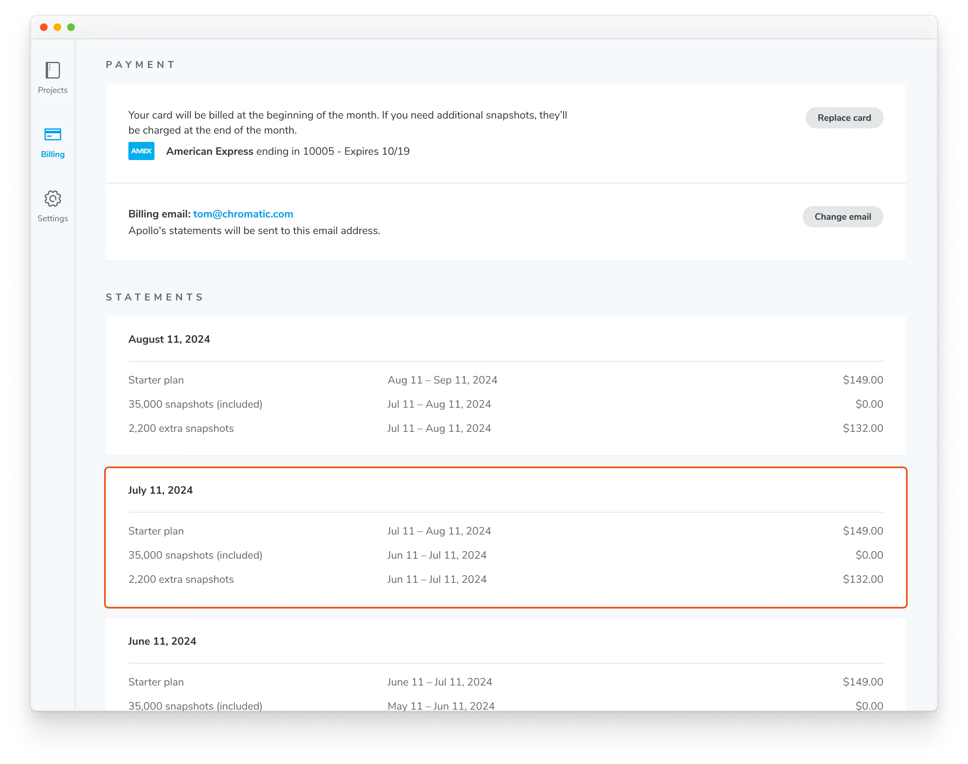Click the 2,200 extra snapshots line item

click(181, 428)
